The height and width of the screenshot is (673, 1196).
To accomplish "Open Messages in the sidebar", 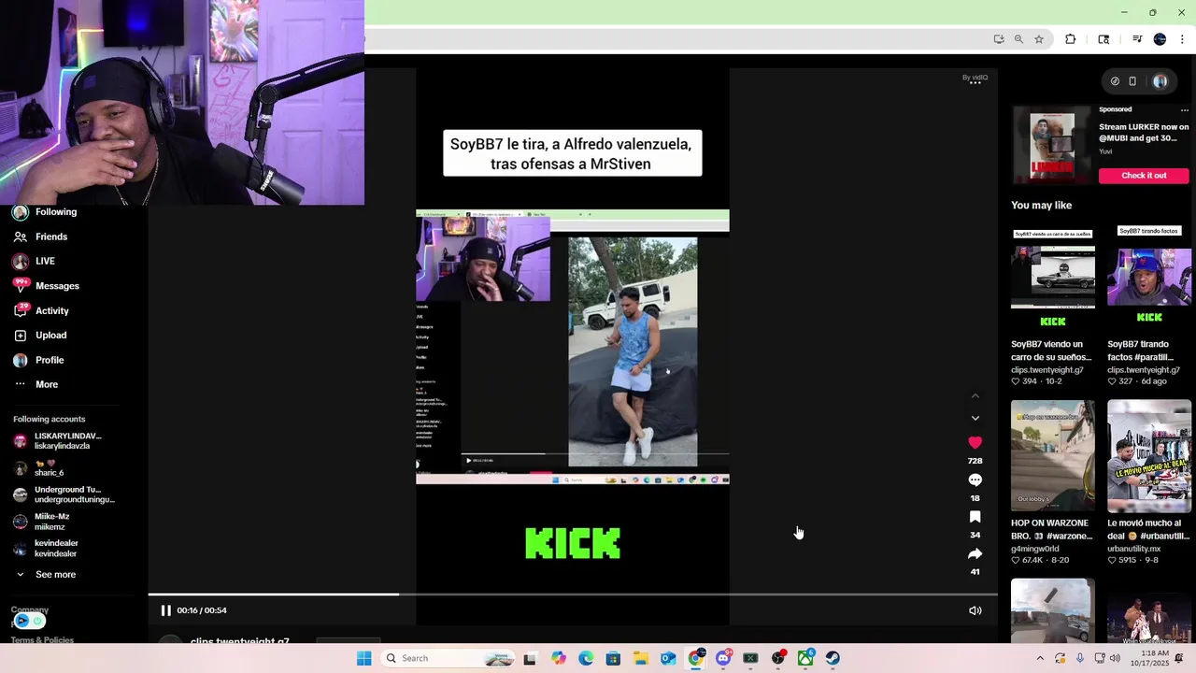I will tap(47, 286).
